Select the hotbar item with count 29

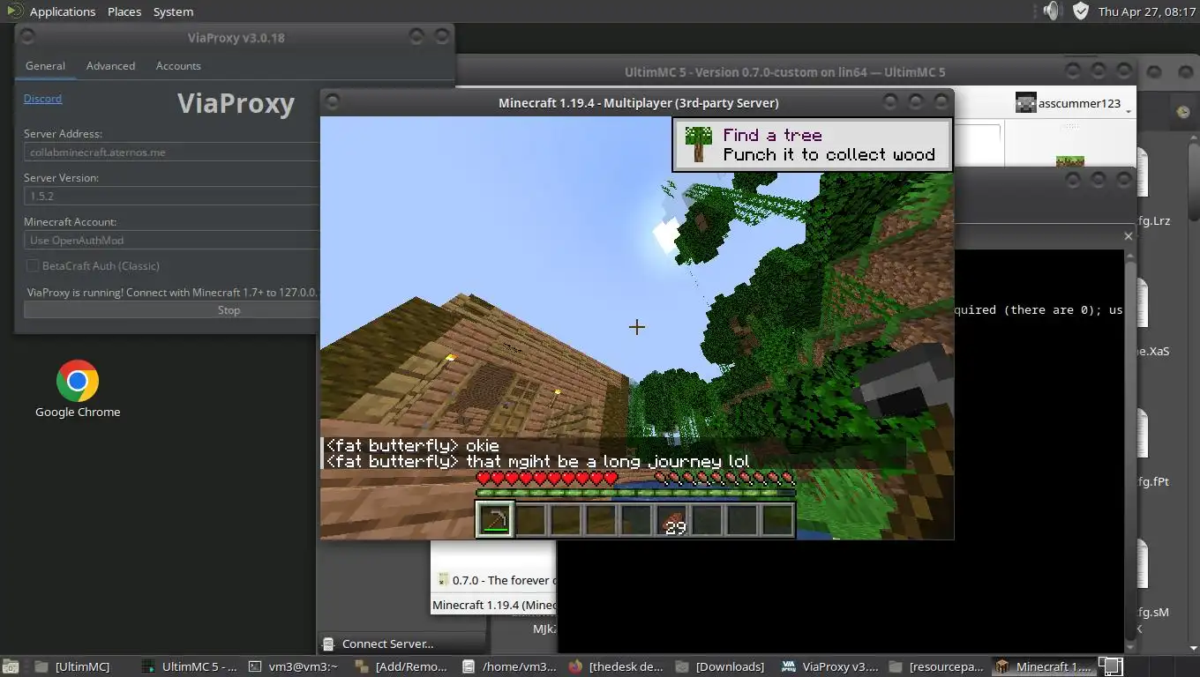pyautogui.click(x=671, y=519)
